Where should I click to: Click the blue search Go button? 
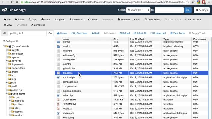coord(188,10)
